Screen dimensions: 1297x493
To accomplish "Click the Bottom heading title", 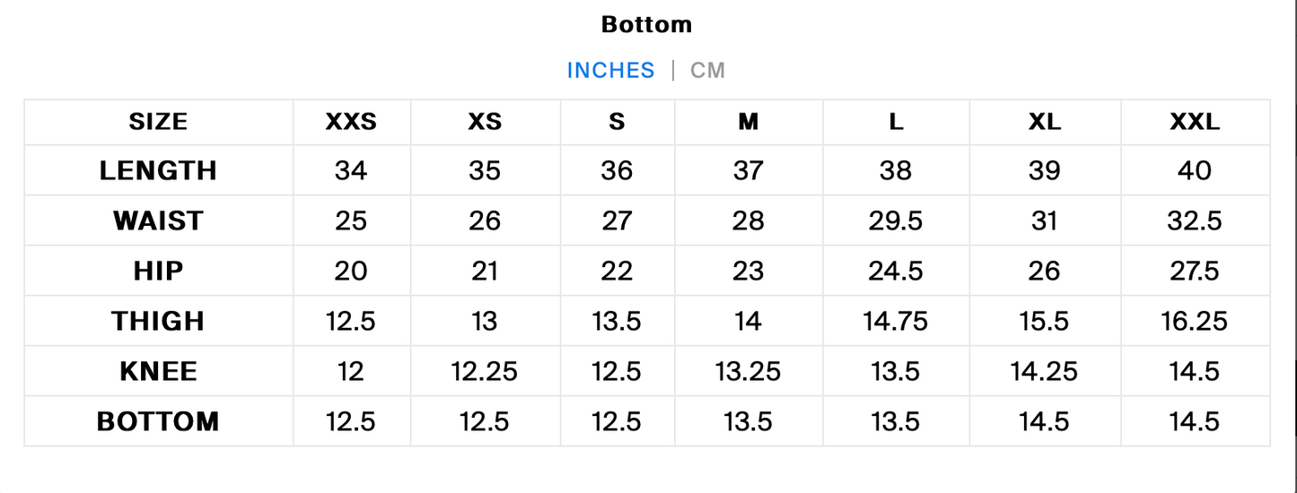I will point(646,24).
